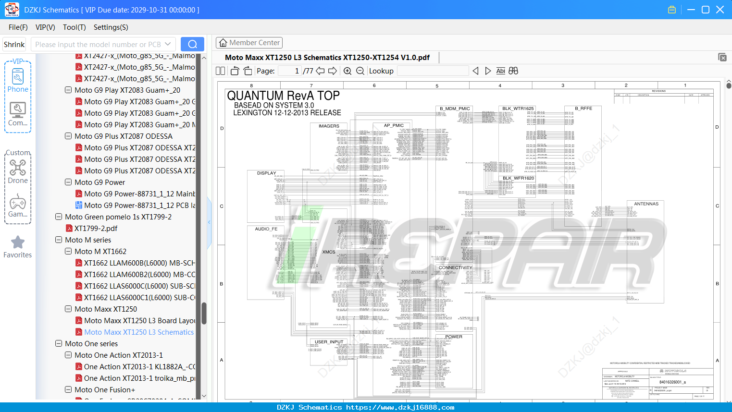The image size is (732, 412).
Task: Select the Moto Maxx XT1250 L3 Schematics tab
Action: pyautogui.click(x=327, y=57)
